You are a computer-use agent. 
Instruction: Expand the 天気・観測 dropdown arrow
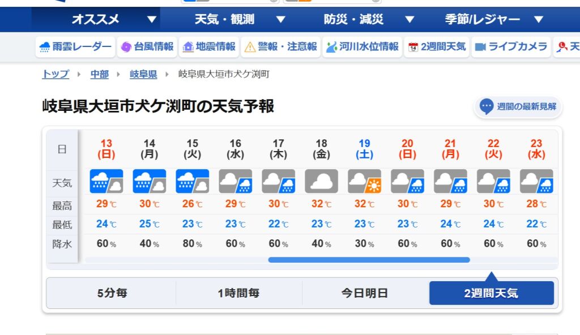[281, 19]
